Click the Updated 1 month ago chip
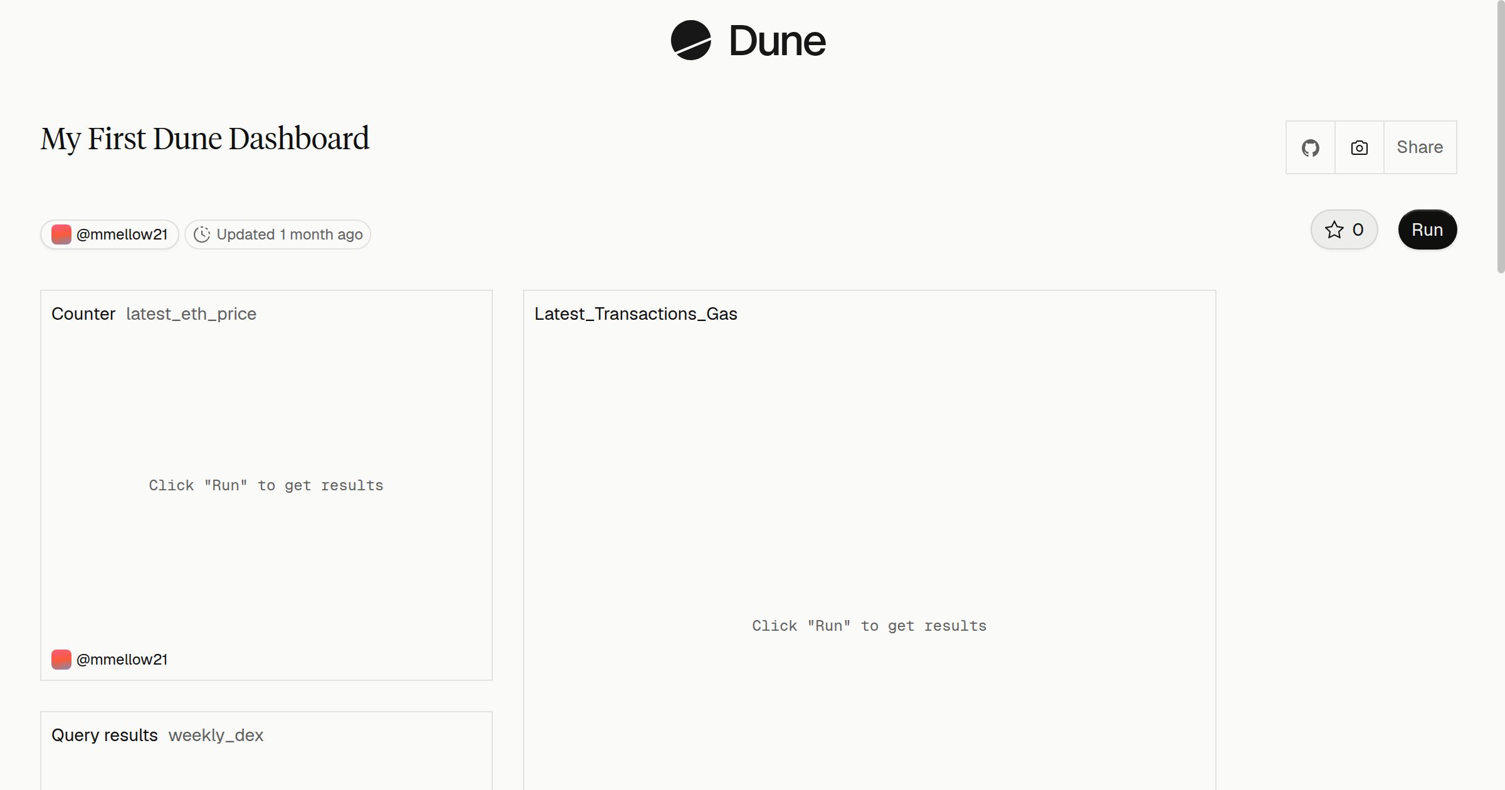This screenshot has height=790, width=1505. [278, 234]
